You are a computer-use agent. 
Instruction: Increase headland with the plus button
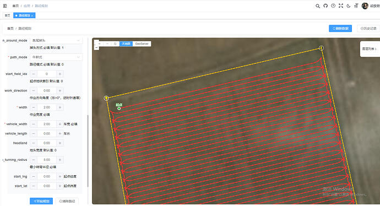coord(60,143)
